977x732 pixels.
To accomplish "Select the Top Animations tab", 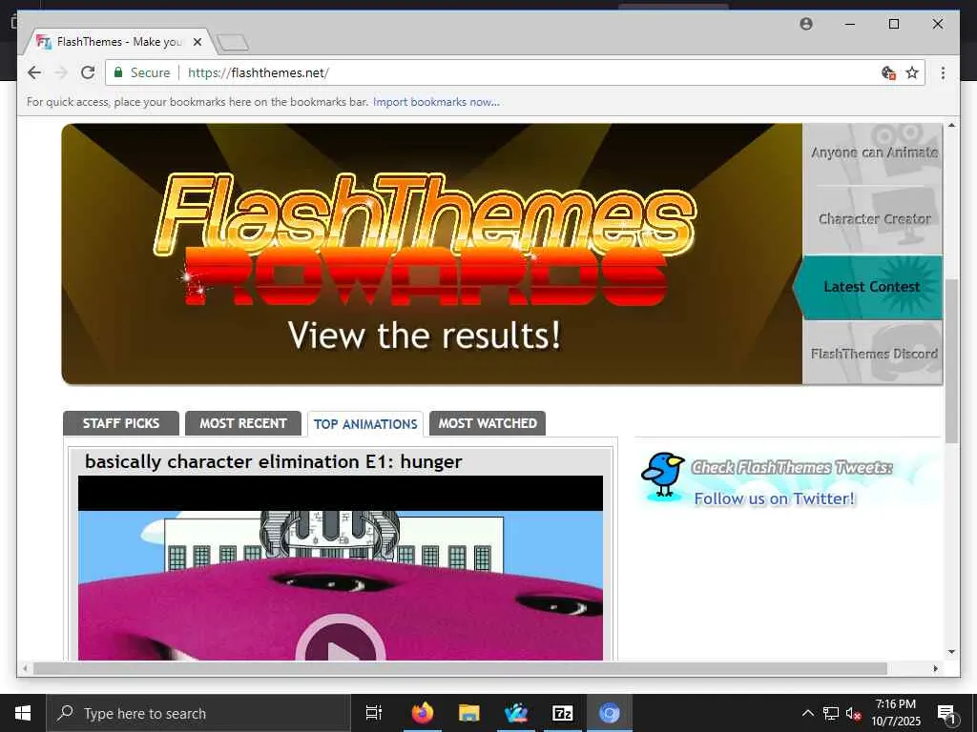I will coord(365,424).
